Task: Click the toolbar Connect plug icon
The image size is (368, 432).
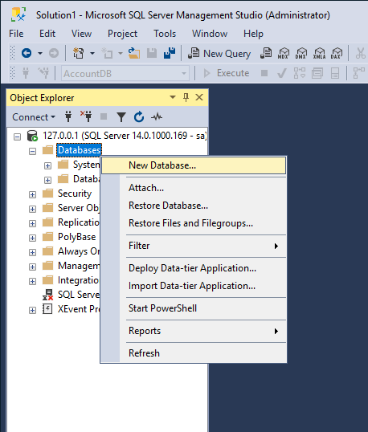Action: 26,73
